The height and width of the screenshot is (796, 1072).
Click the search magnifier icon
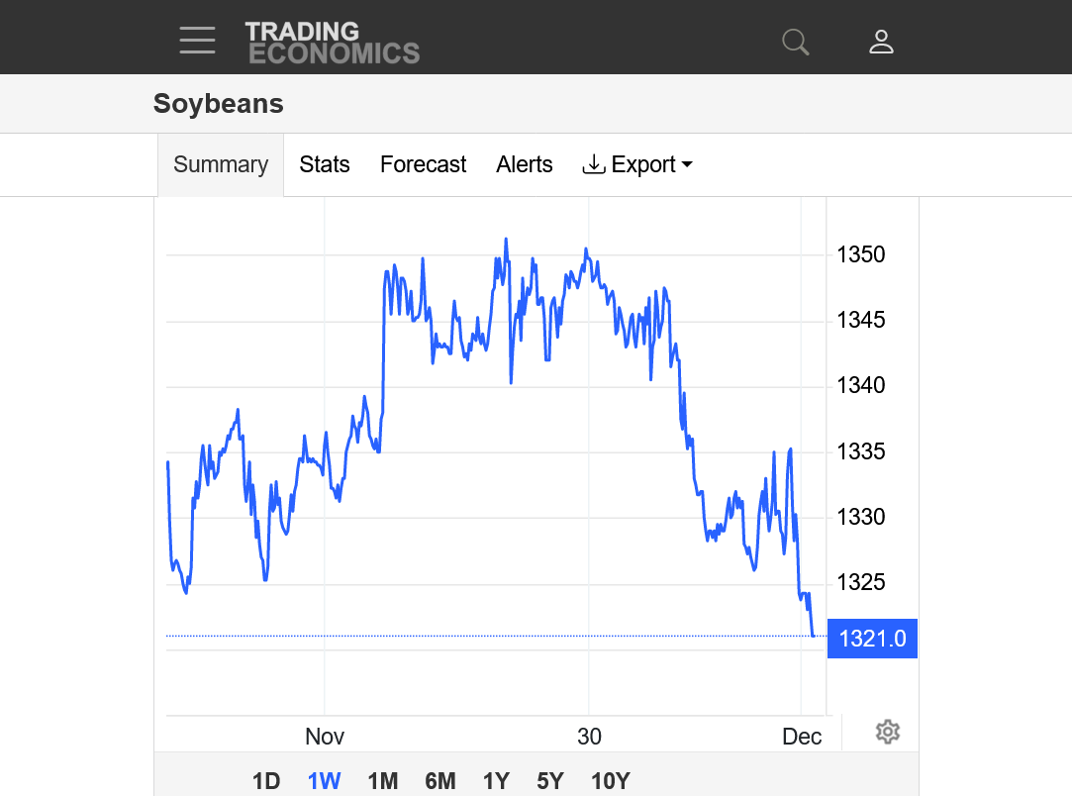795,42
